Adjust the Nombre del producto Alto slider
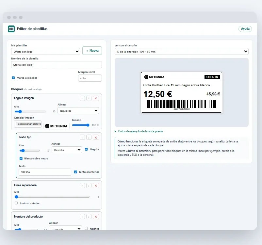This screenshot has height=245, width=262. click(26, 229)
